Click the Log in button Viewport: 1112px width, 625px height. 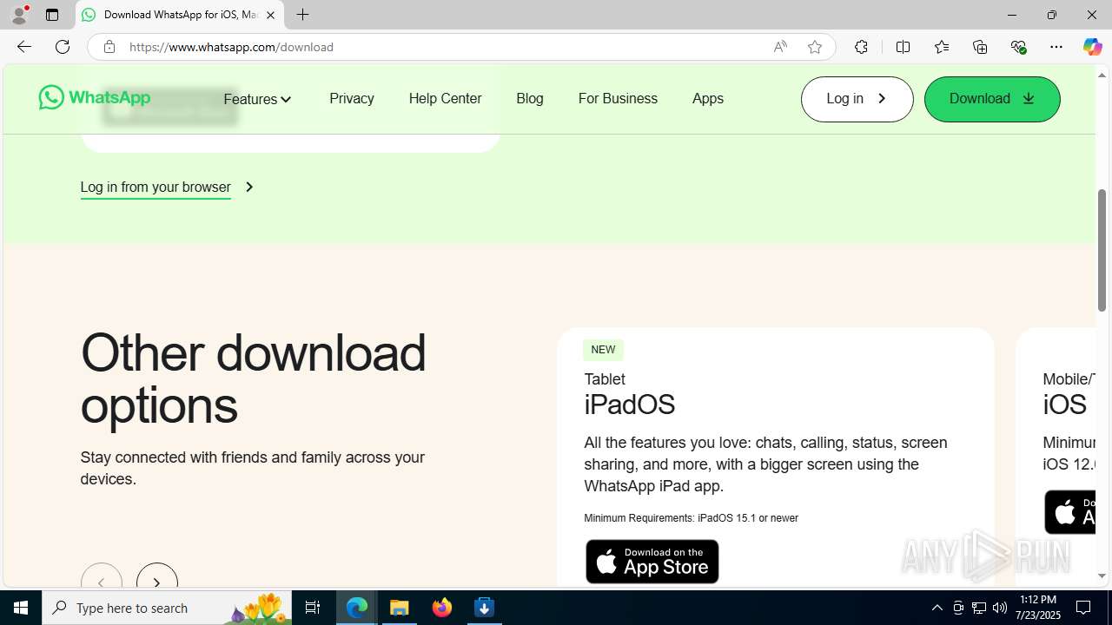[857, 99]
